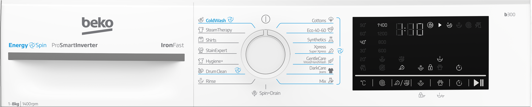Viewport: 532px width, 107px height.
Task: Tap the 1400 spin speed value
Action: tap(382, 25)
